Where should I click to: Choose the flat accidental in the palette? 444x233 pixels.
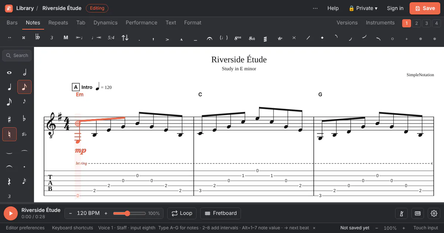[24, 119]
